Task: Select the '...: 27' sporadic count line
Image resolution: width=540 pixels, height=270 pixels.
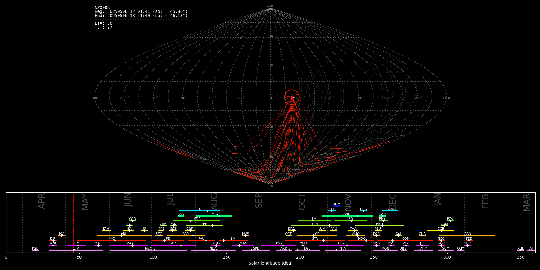Action: tap(103, 27)
